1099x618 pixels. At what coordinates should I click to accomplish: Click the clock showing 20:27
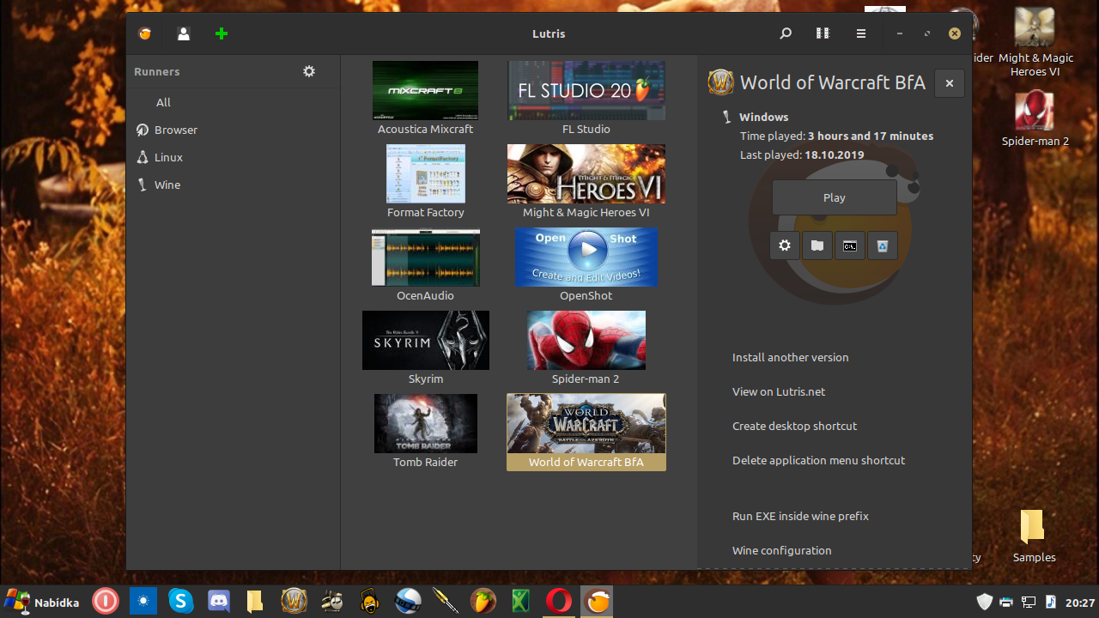1079,603
